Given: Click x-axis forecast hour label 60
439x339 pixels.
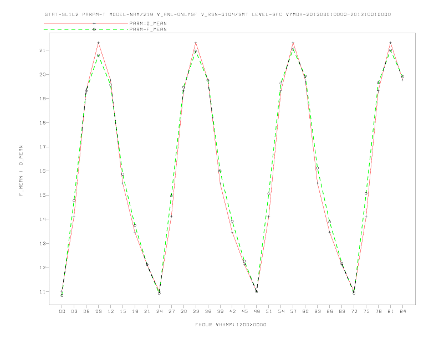Looking at the screenshot, I should [x=305, y=311].
